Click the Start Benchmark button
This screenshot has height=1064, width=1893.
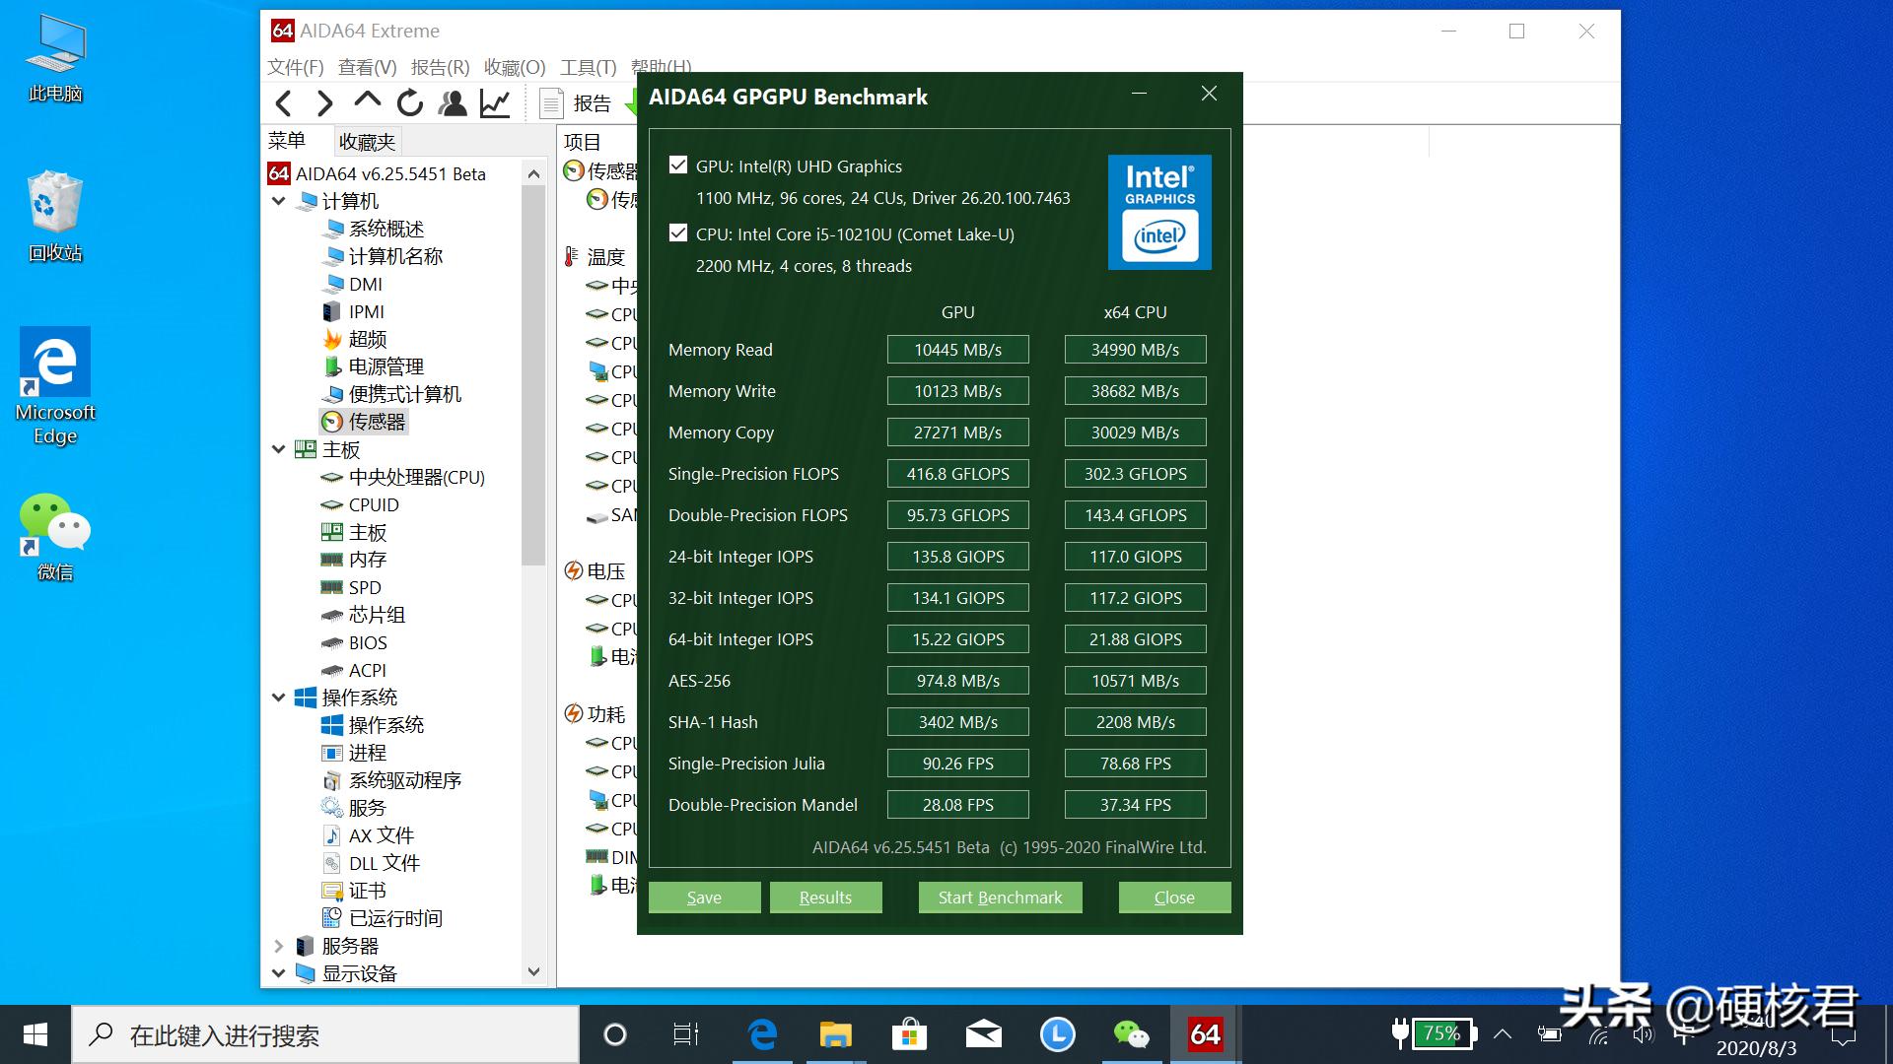coord(1000,898)
